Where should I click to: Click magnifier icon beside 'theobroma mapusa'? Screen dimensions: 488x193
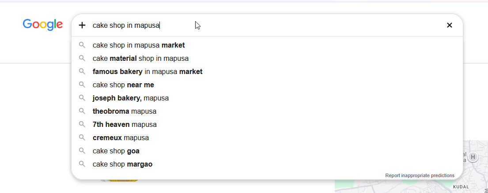pos(82,111)
